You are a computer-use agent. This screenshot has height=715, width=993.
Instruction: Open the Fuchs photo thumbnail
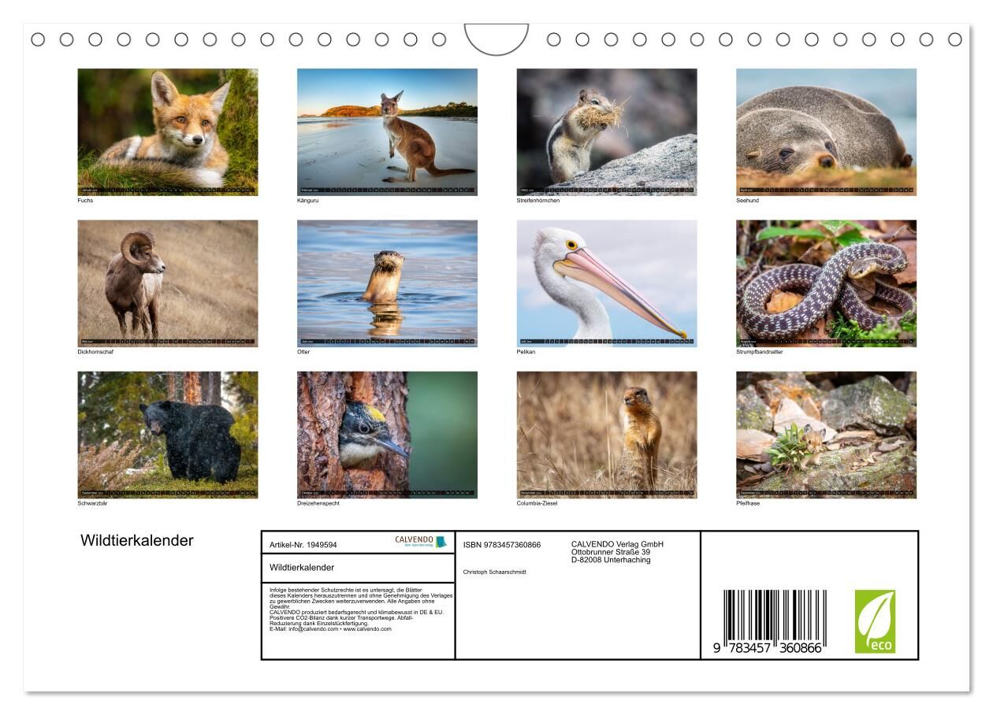coord(167,132)
